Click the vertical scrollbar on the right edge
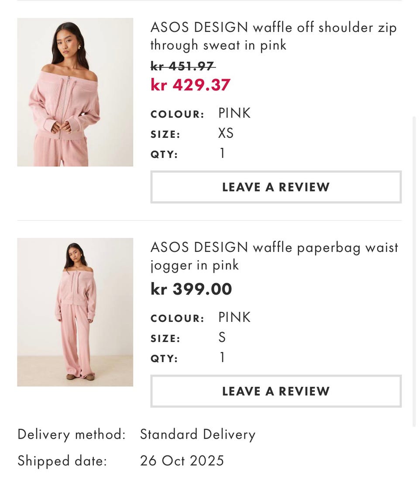This screenshot has width=419, height=478. 414,271
